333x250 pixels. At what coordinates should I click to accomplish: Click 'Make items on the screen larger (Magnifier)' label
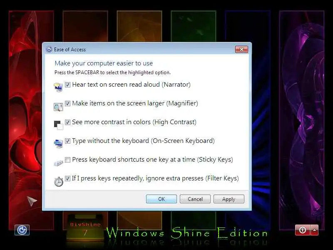(135, 103)
